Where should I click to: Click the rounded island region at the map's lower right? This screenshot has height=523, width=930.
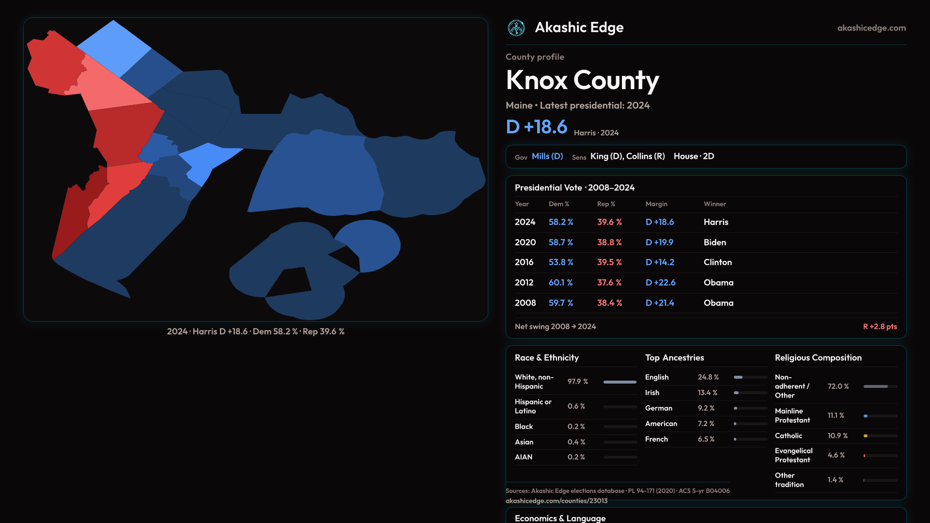tap(375, 245)
